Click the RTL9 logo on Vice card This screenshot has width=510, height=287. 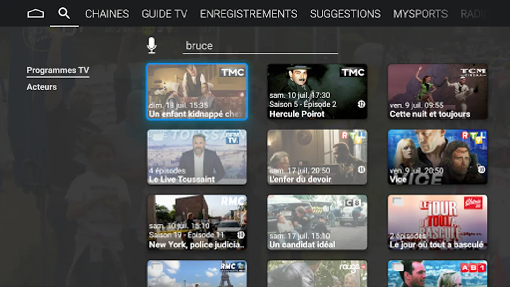pyautogui.click(x=473, y=137)
